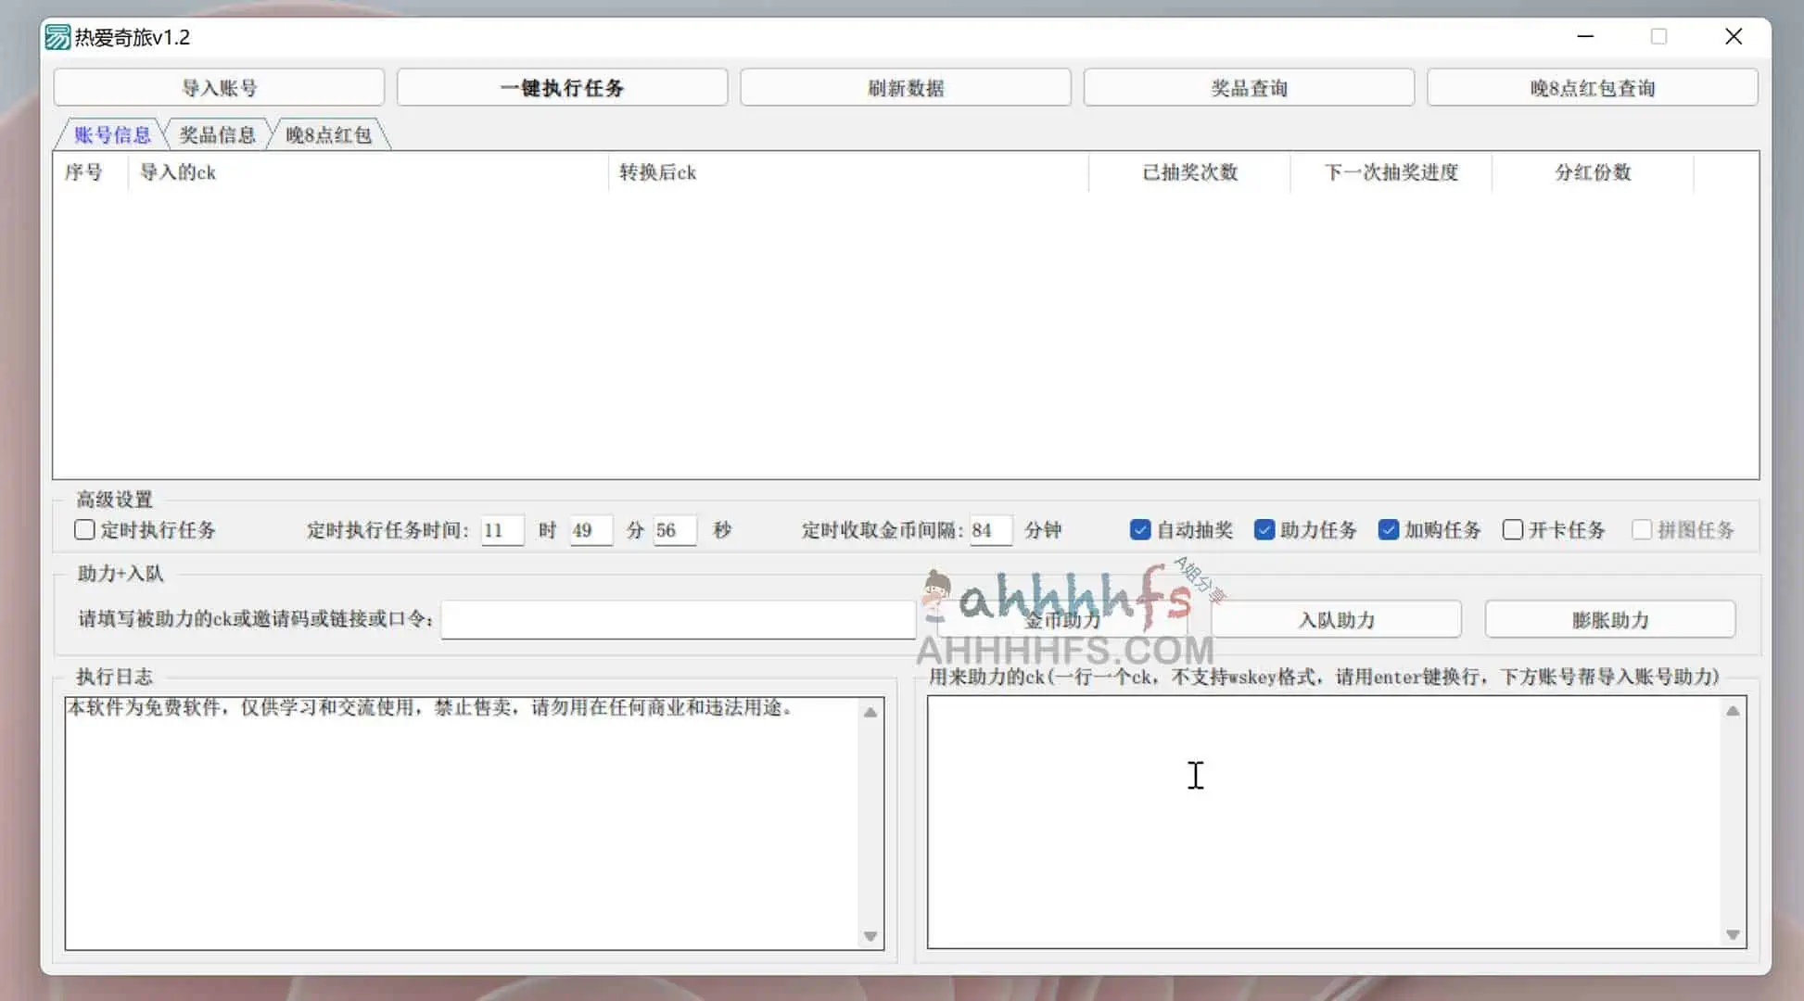Click the 热爱奇旅 app icon in title bar
1804x1001 pixels.
57,37
